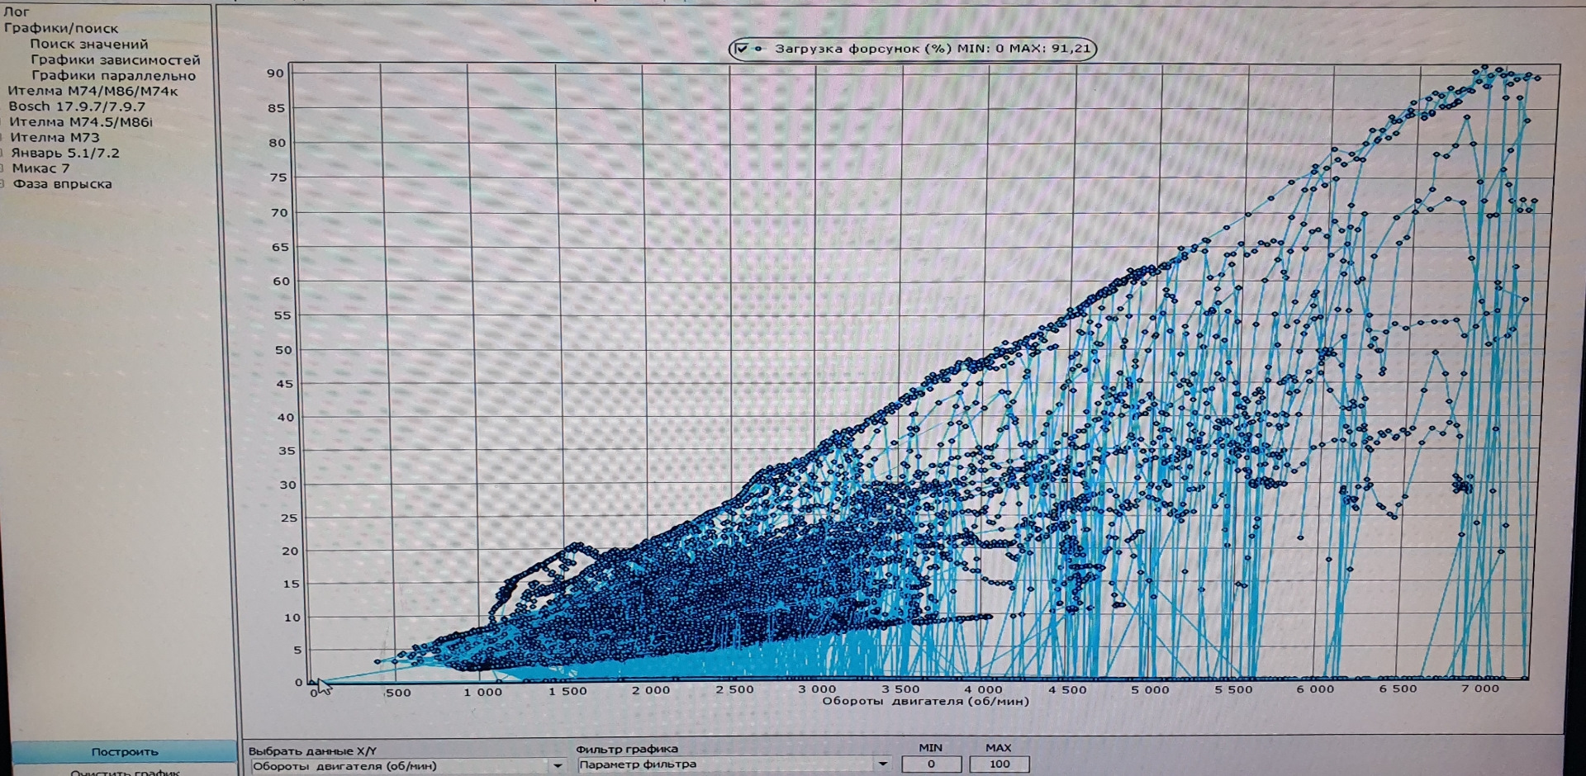Image resolution: width=1586 pixels, height=776 pixels.
Task: Click the 90 y-axis tick label
Action: pyautogui.click(x=275, y=73)
